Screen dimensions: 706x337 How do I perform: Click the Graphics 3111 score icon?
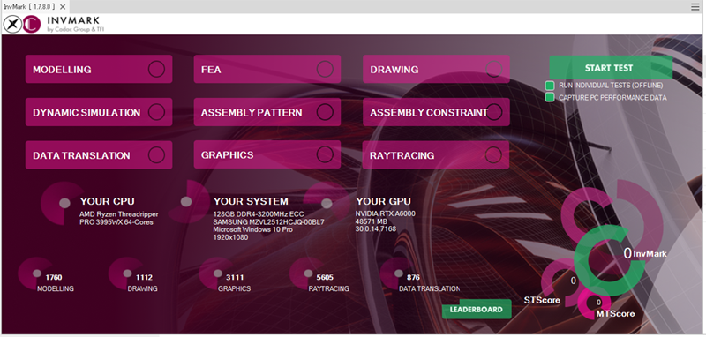coord(216,273)
